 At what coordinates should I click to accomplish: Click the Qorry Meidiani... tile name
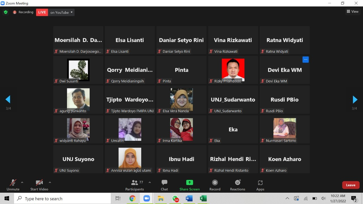(x=130, y=70)
